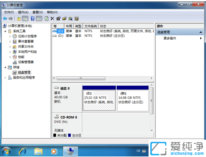Viewport: 206px width, 157px height.
Task: Open Windows Media Player from taskbar
Action: 54,151
